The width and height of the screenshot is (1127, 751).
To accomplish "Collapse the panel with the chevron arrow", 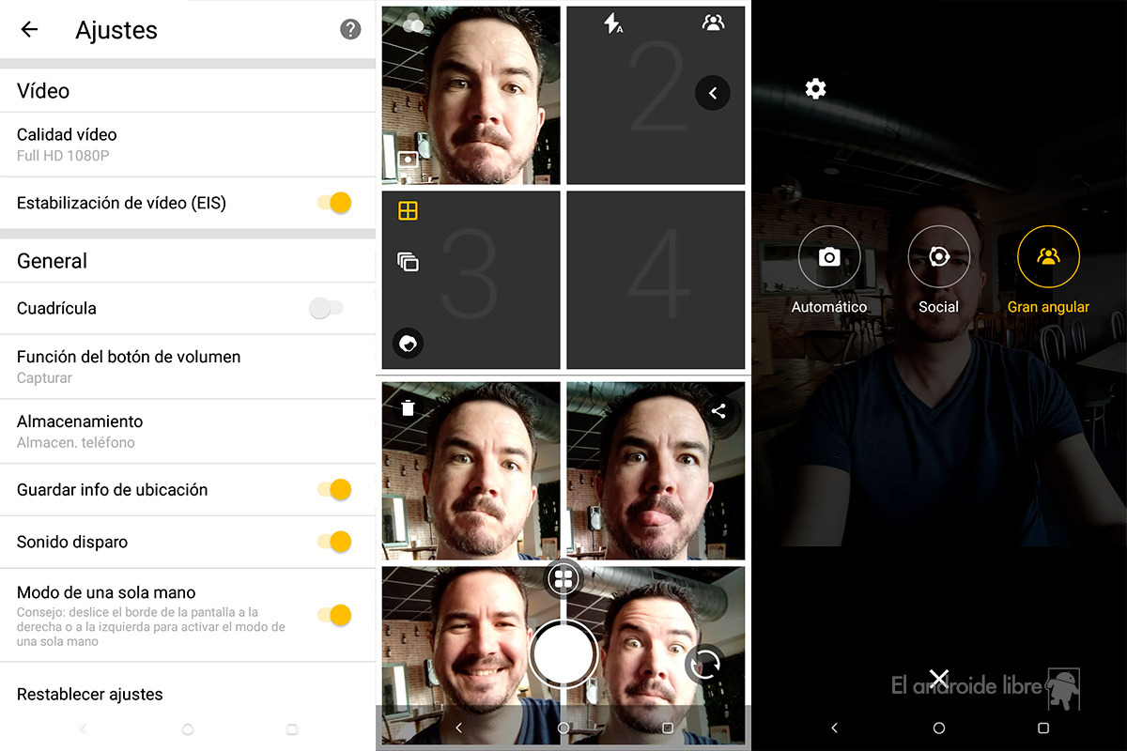I will [713, 93].
